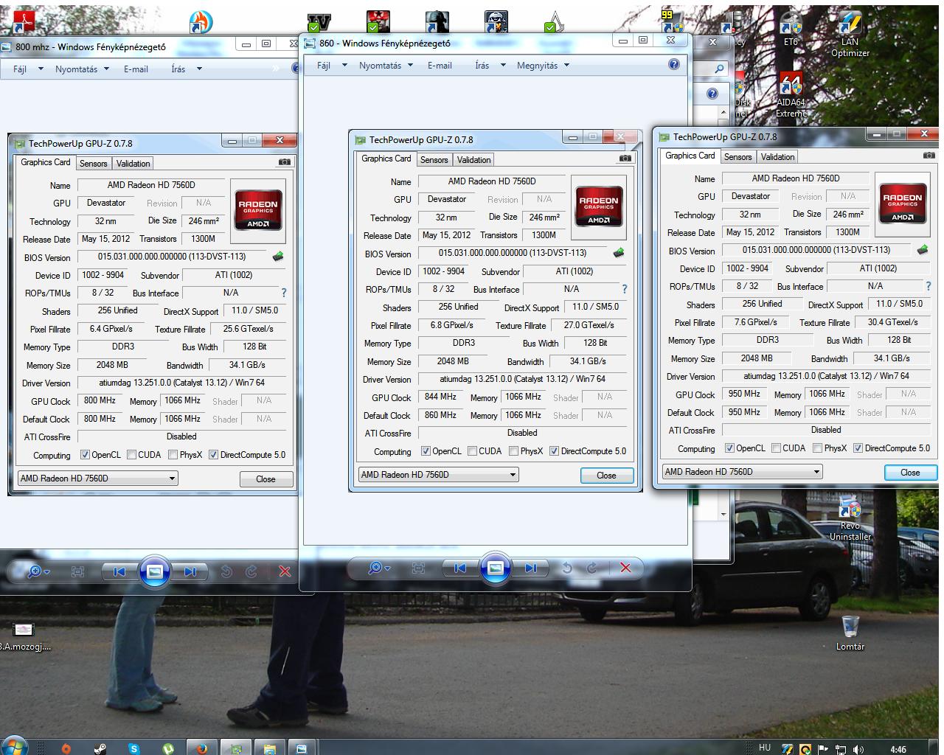Viewport: 944px width, 755px height.
Task: Expand Nyomtatás dropdown in 800 mhz viewer
Action: tap(106, 69)
